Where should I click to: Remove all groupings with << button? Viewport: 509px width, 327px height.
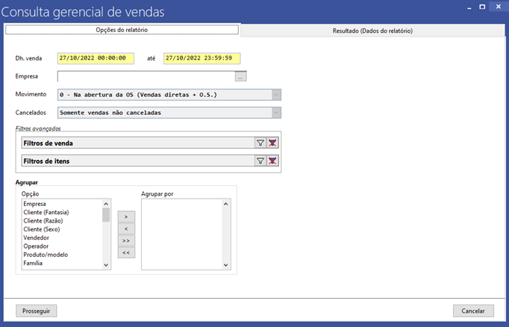126,253
